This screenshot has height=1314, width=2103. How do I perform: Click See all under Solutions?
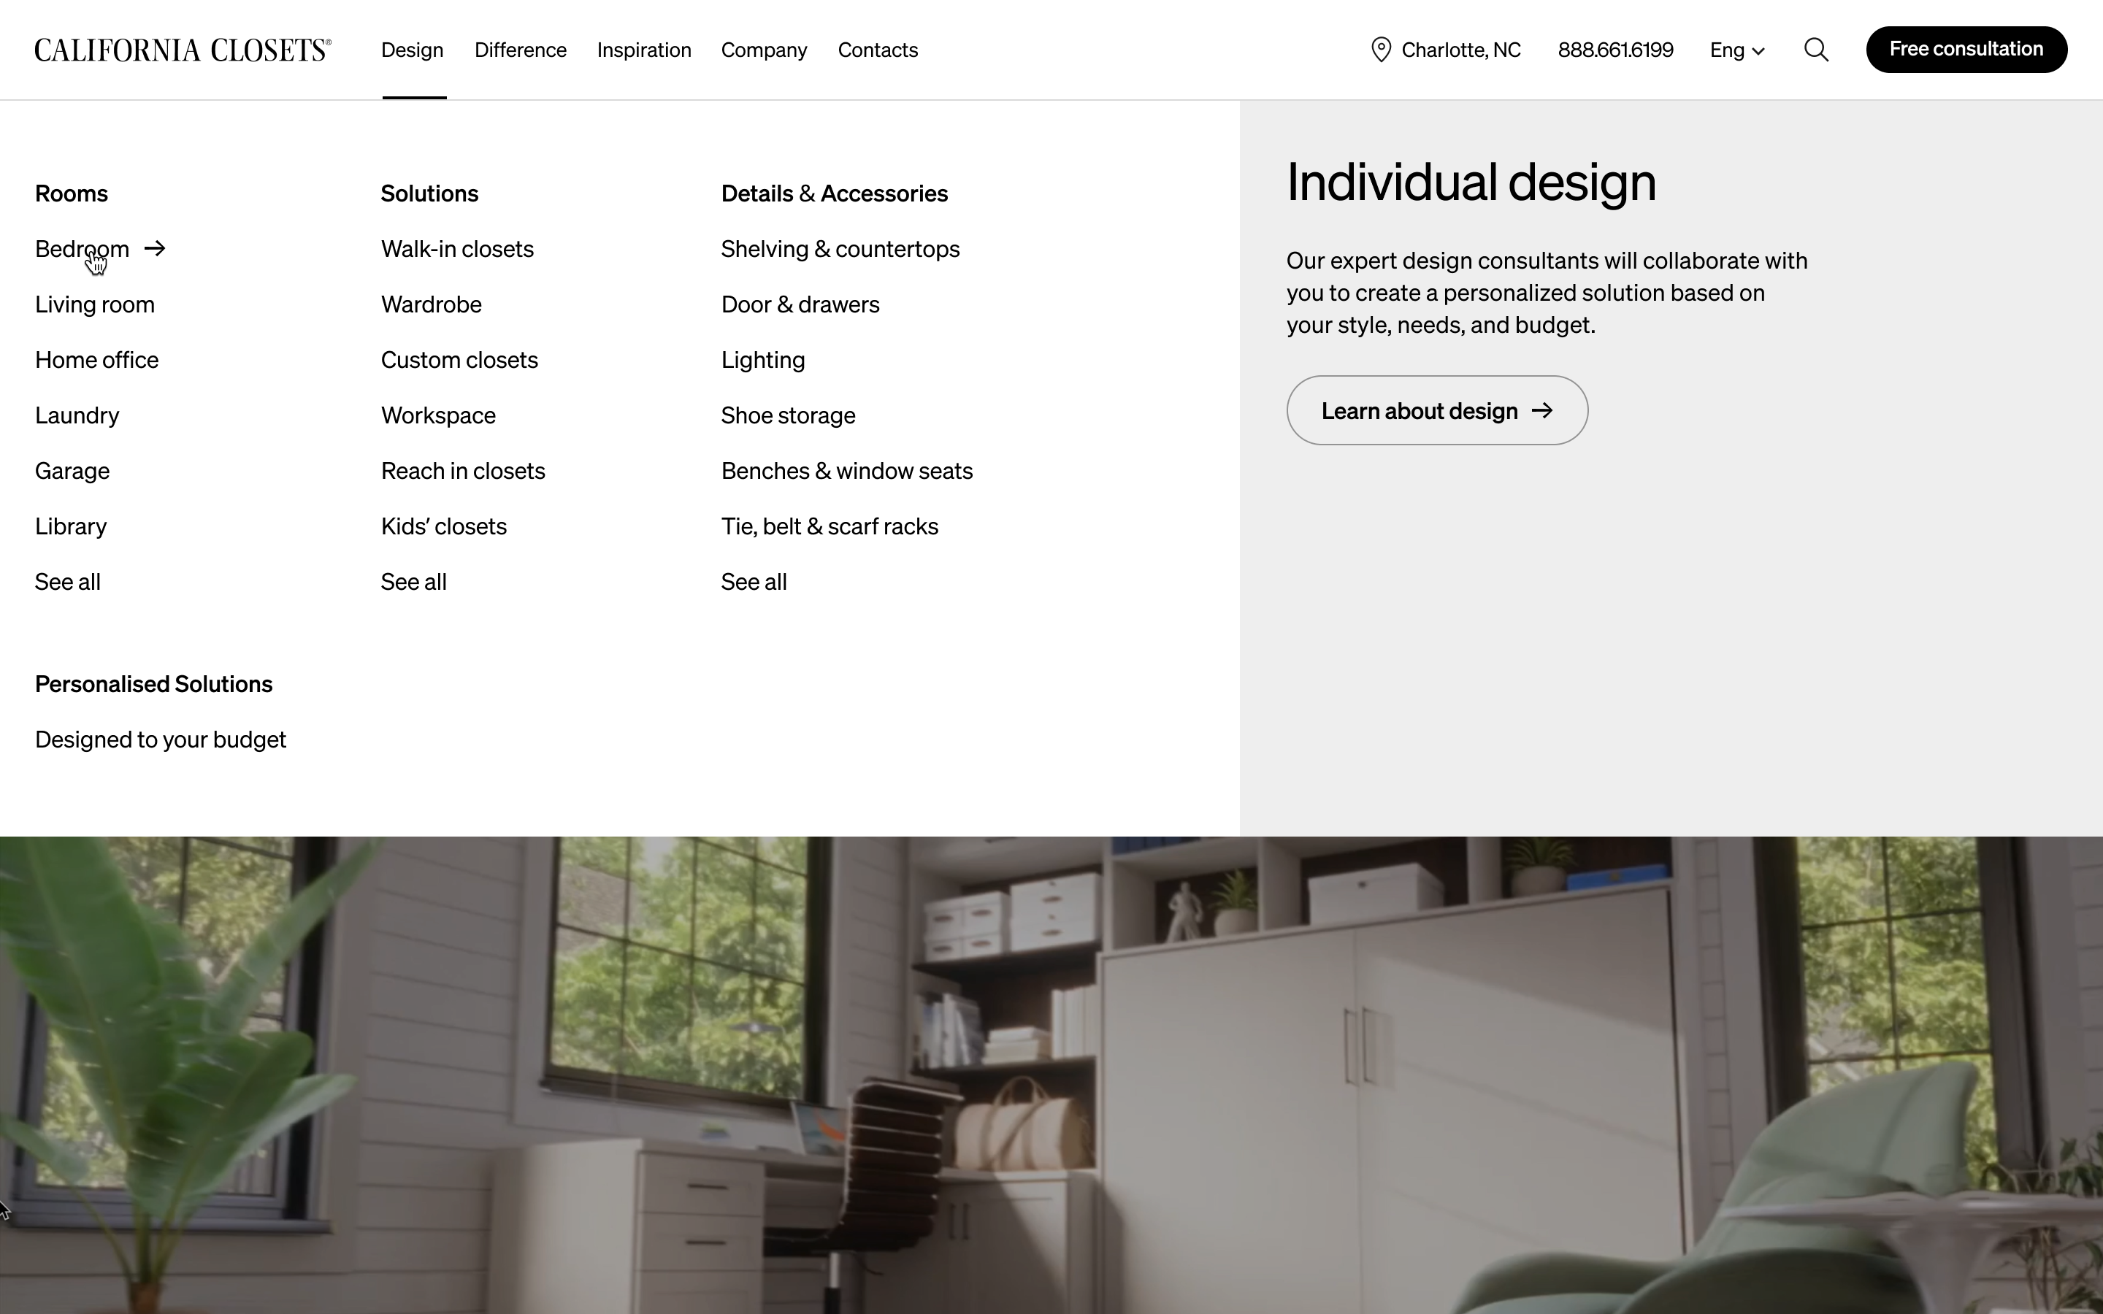[x=413, y=583]
